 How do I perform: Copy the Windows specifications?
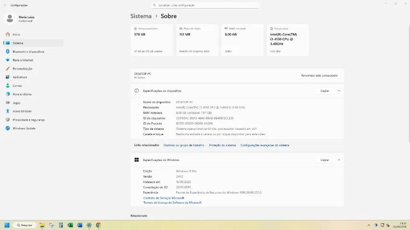coord(325,160)
